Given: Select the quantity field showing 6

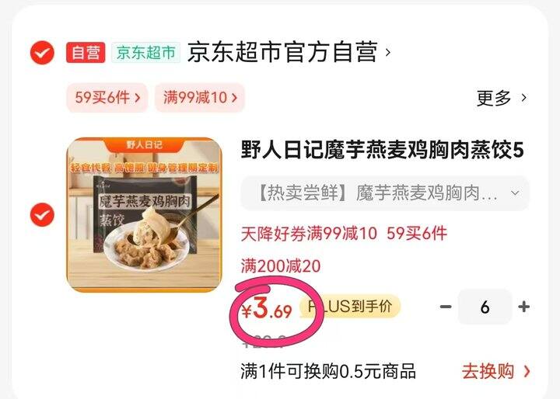Looking at the screenshot, I should (x=485, y=307).
